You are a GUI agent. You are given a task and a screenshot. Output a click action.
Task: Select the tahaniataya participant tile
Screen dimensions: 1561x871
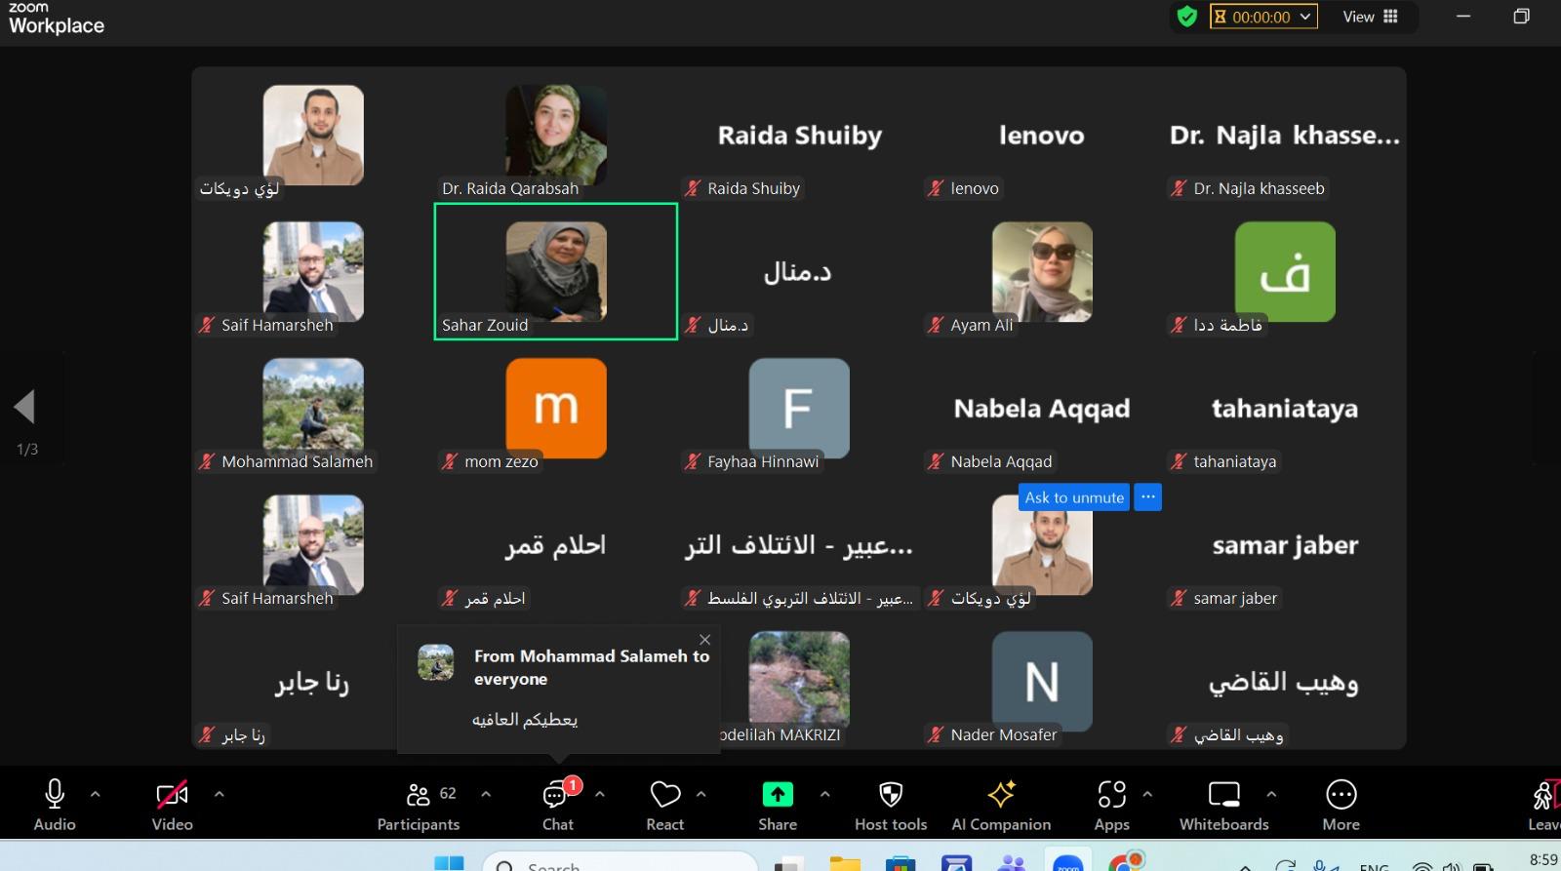pyautogui.click(x=1285, y=408)
